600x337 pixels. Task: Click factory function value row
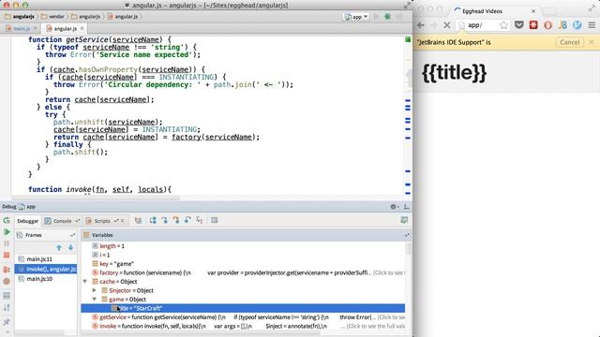pos(243,272)
